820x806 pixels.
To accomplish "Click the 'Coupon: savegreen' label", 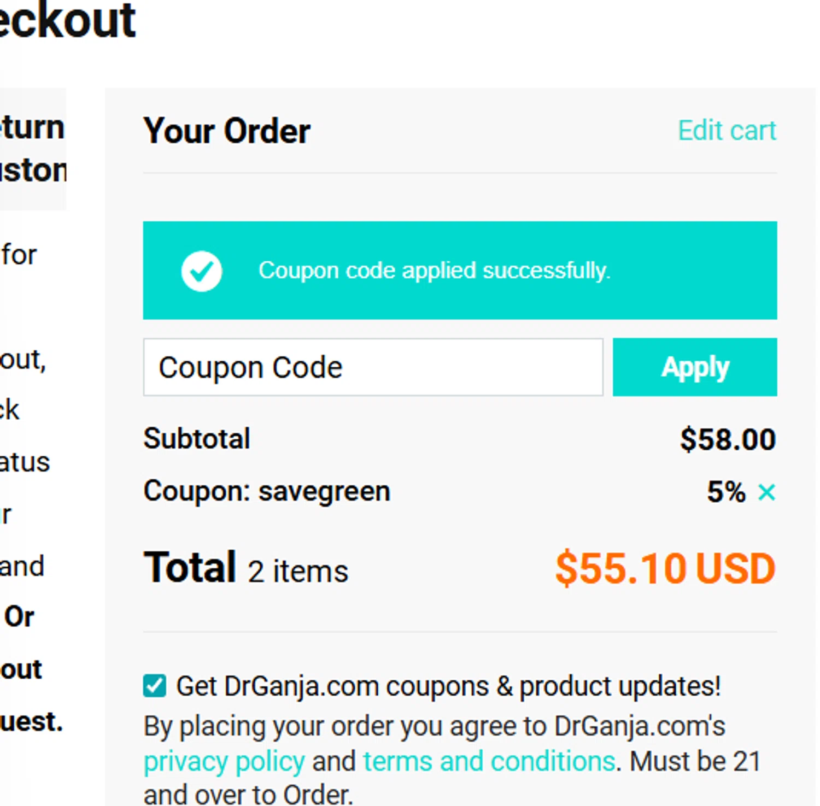I will coord(267,491).
